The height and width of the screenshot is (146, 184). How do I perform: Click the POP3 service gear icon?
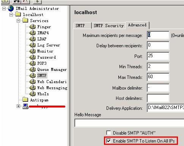pos(33,63)
